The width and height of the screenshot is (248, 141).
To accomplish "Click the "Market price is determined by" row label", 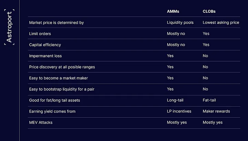I will (x=56, y=23).
